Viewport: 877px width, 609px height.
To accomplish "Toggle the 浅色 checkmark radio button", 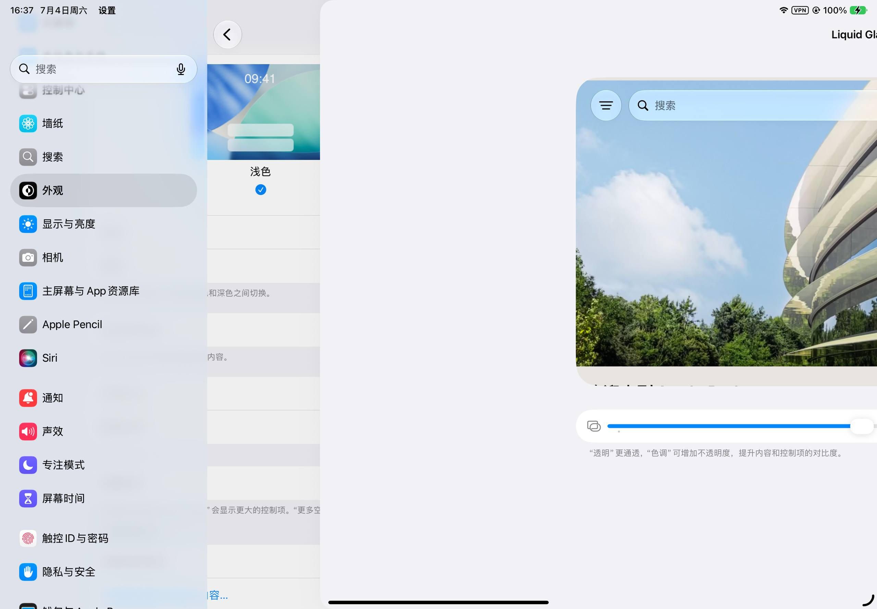I will [261, 190].
